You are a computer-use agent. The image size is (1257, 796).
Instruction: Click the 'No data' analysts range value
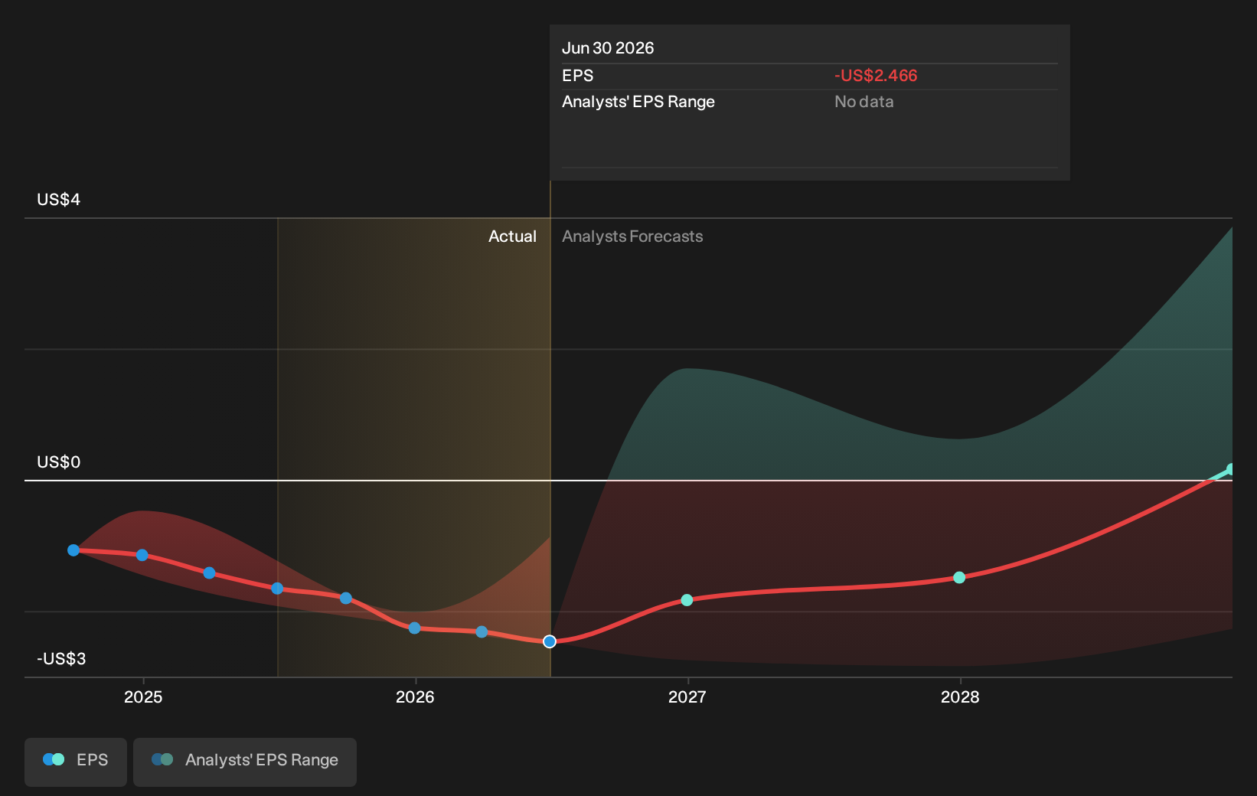[x=864, y=102]
